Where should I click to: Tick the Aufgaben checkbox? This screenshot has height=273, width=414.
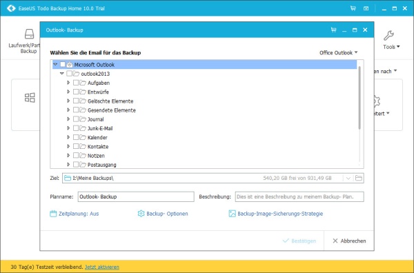click(76, 83)
